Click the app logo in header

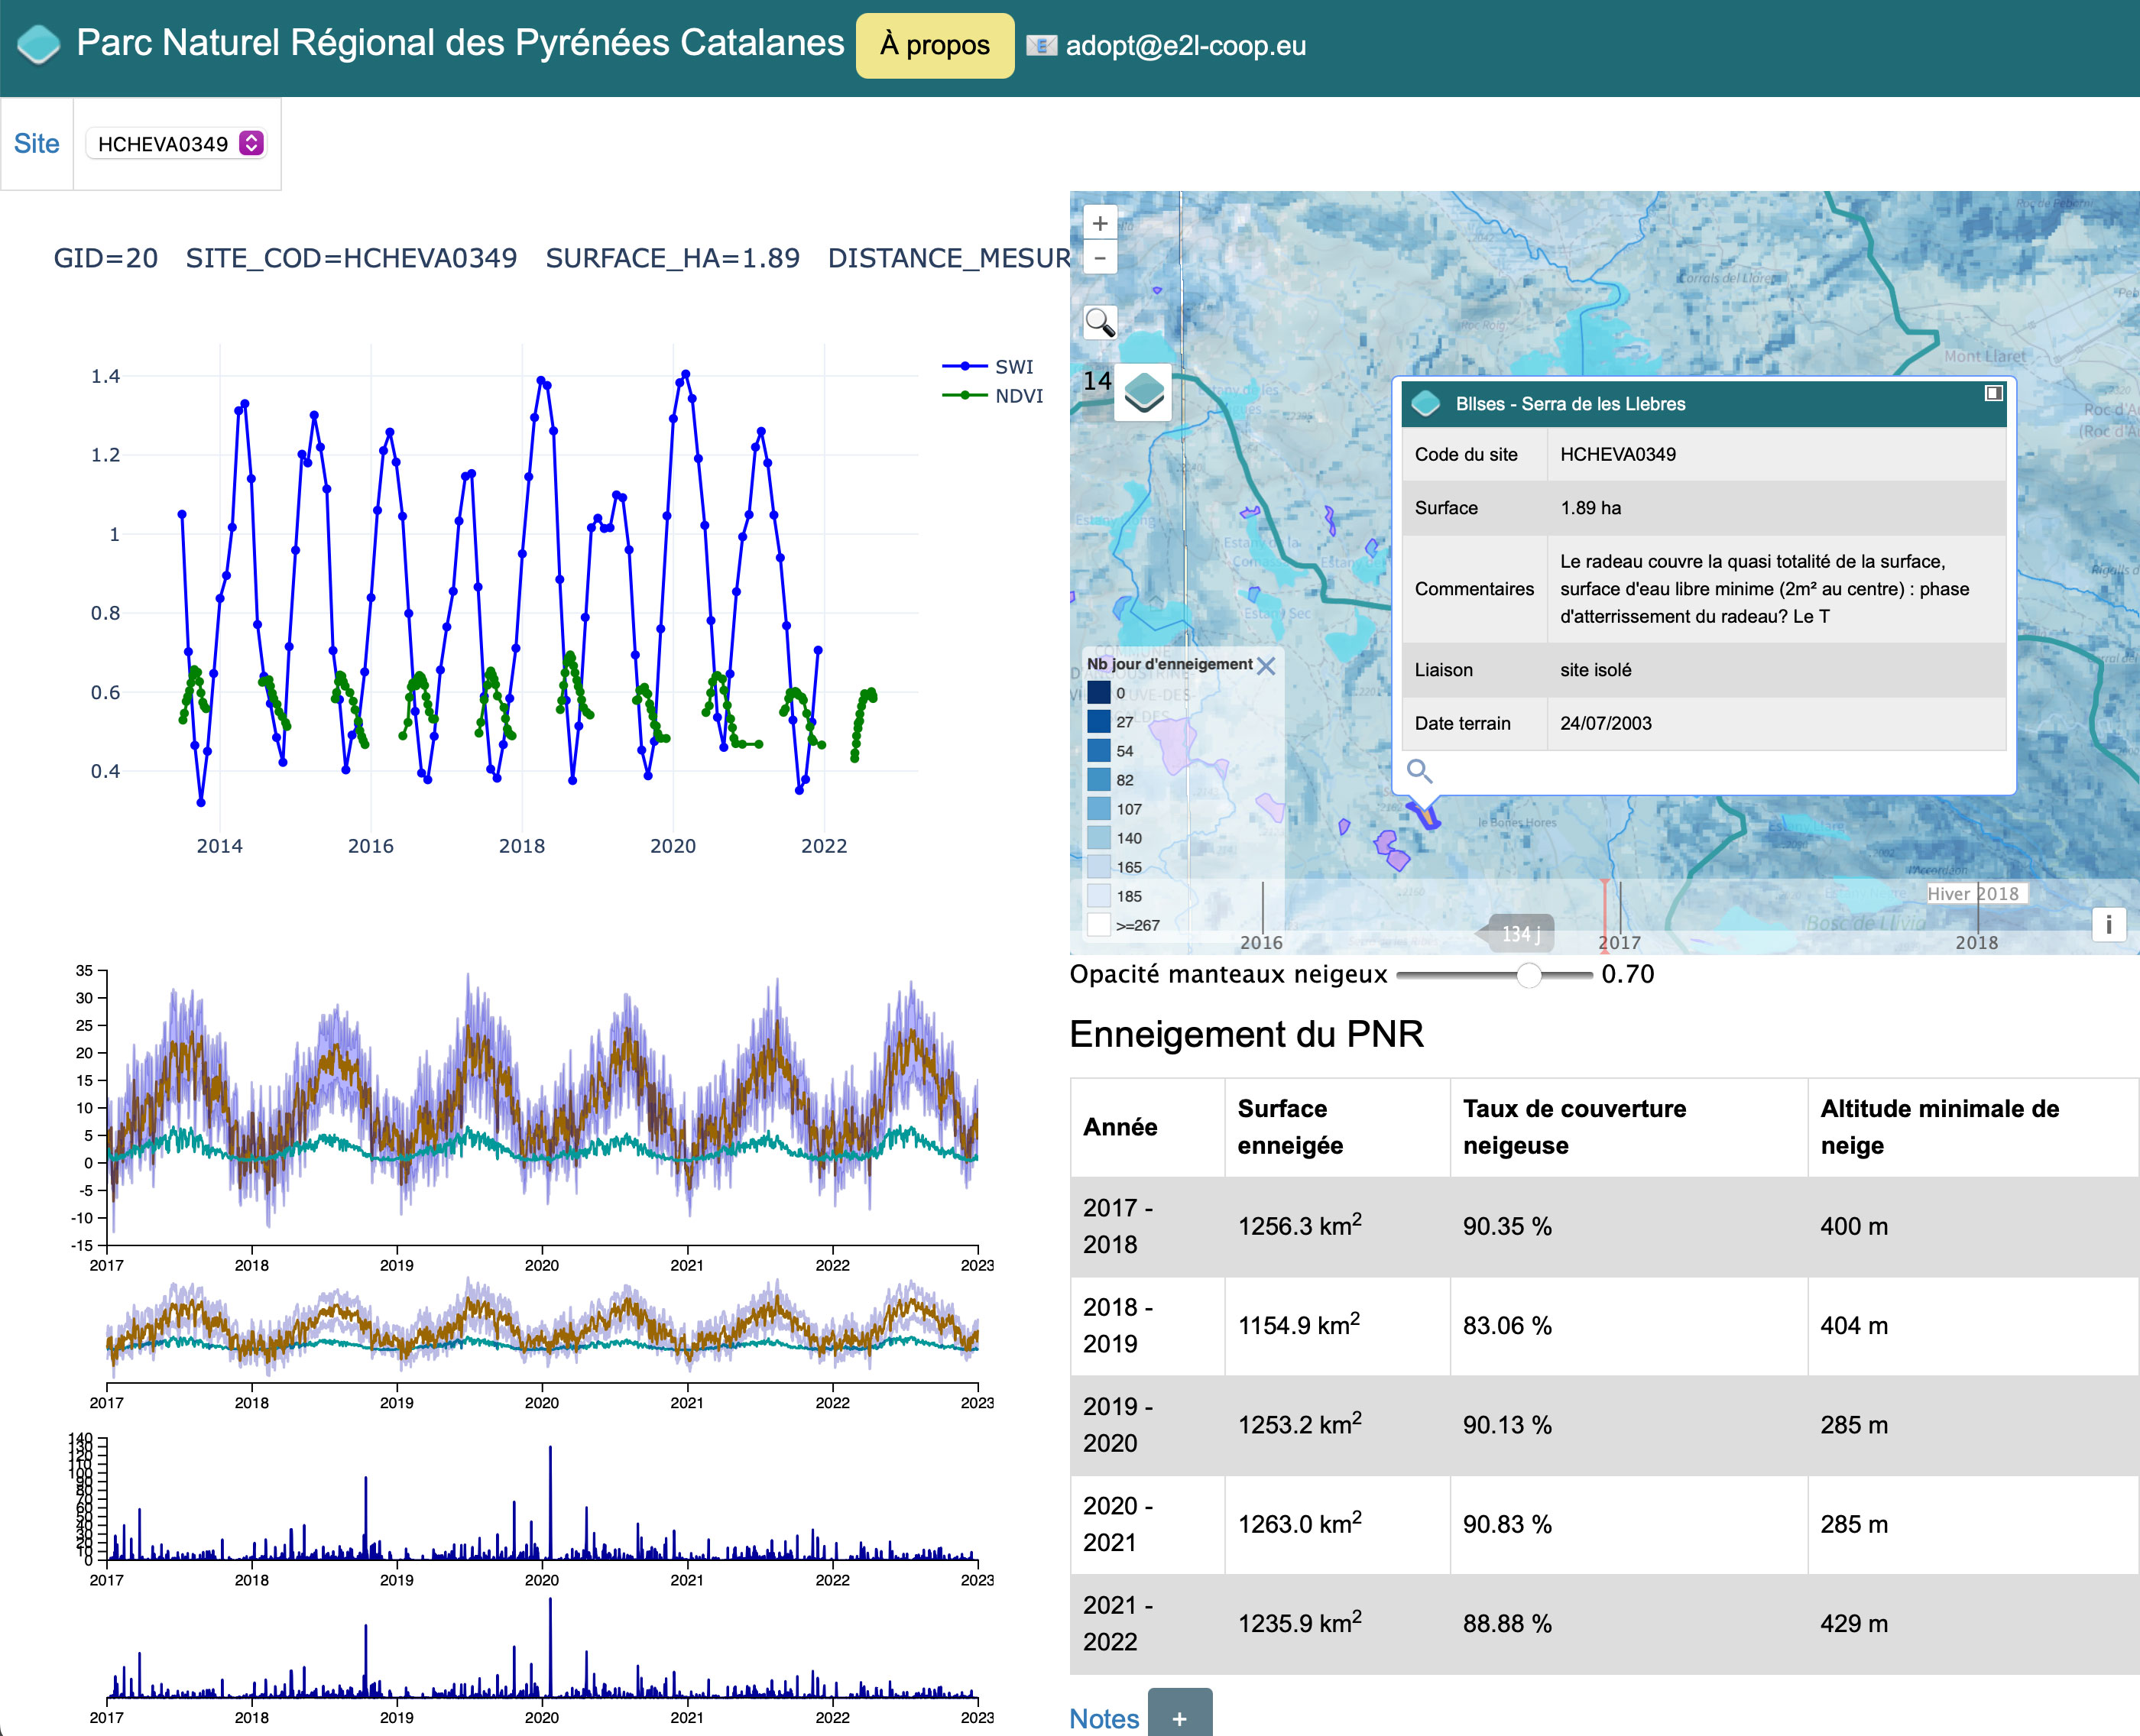40,44
